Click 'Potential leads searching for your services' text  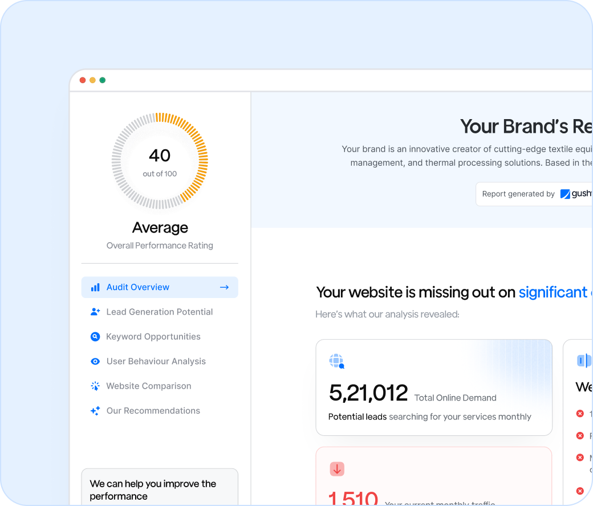pyautogui.click(x=429, y=417)
